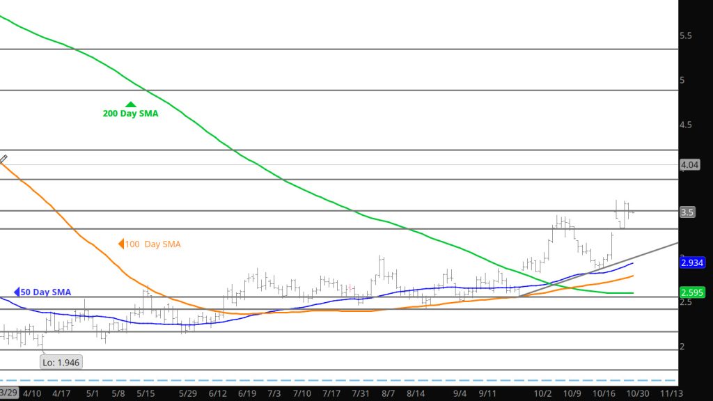Select the 200 Day SMA text label
Image resolution: width=713 pixels, height=401 pixels.
click(130, 113)
